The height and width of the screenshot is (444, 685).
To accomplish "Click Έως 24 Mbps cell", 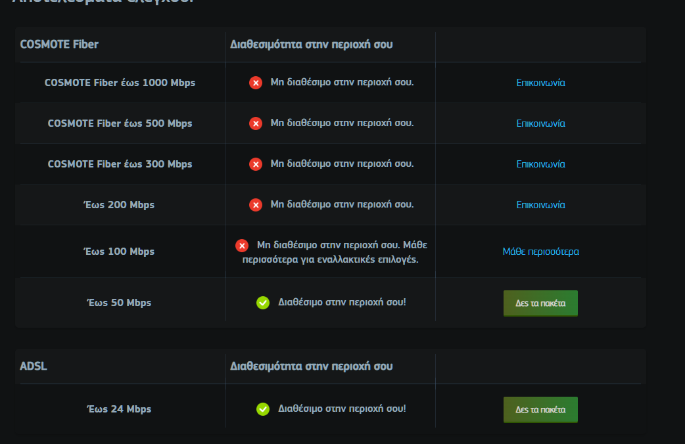I will point(119,409).
